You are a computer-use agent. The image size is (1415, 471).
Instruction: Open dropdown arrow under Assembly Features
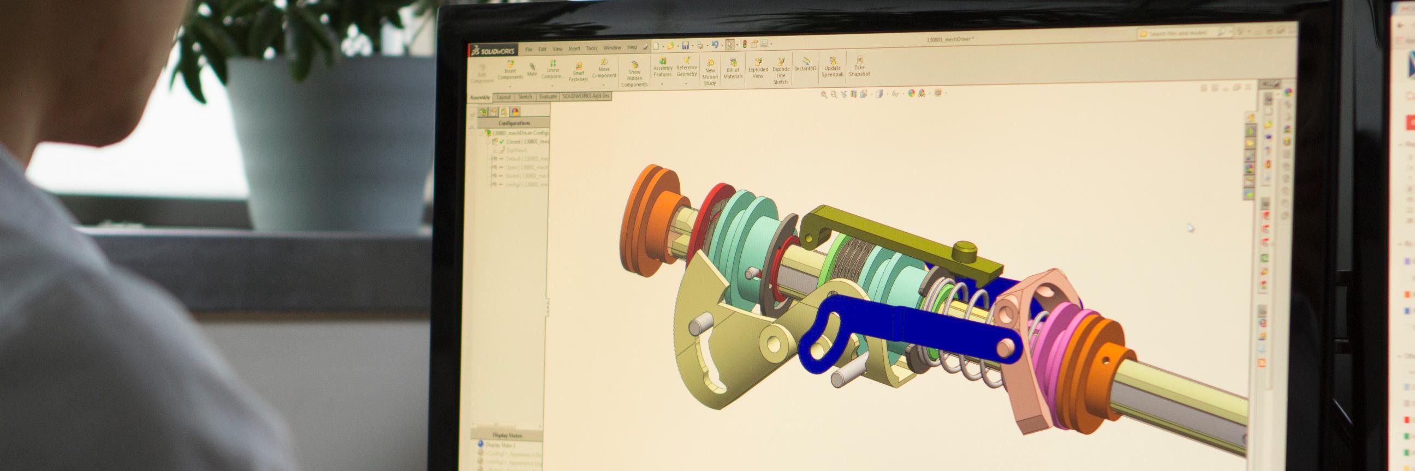(x=662, y=83)
